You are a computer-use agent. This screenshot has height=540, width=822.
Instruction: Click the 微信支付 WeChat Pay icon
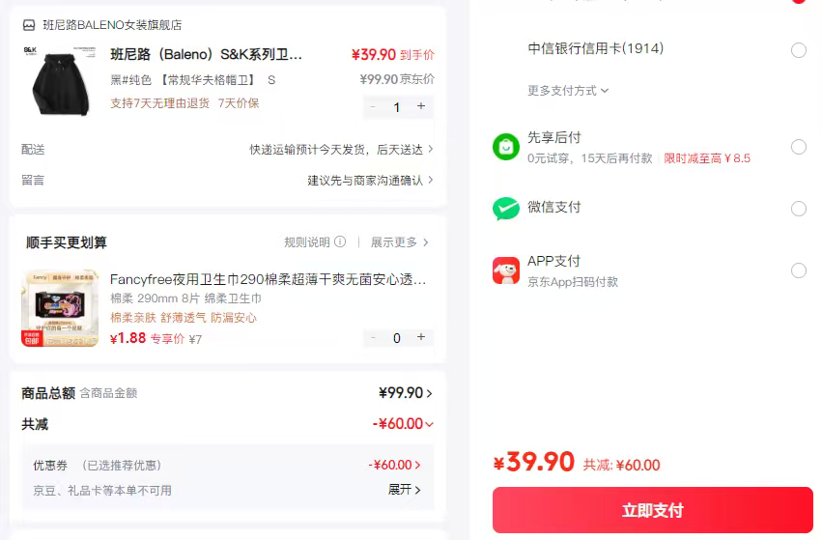506,209
